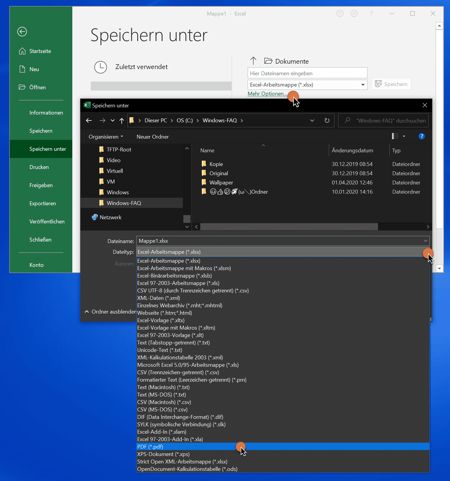Select the emoji-named Ordner folder
450x481 pixels.
coord(235,192)
